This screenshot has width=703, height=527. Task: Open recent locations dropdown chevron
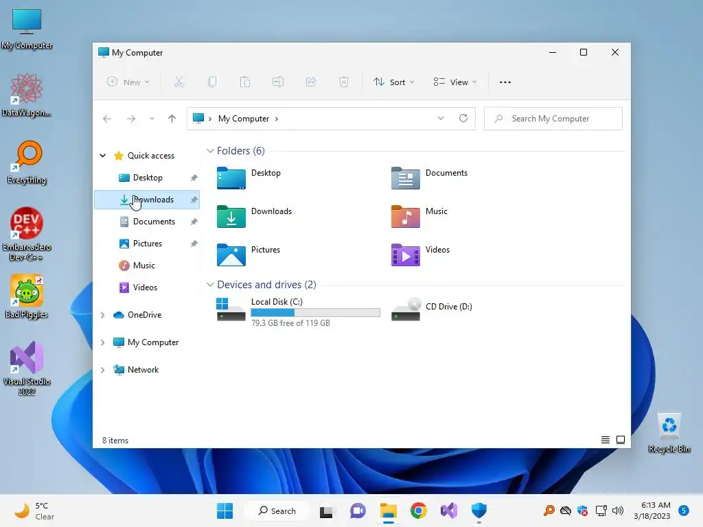tap(152, 119)
